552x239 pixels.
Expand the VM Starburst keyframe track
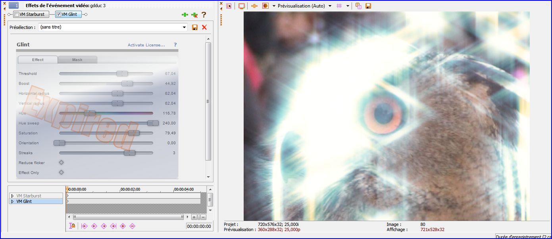tap(12, 196)
